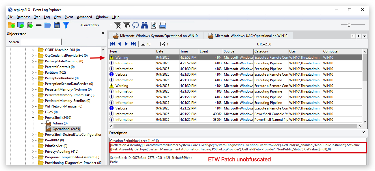Click the blue filter funnel icon

point(66,25)
